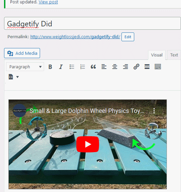The image size is (181, 192).
Task: Apply blockquote formatting
Action: [x=93, y=67]
